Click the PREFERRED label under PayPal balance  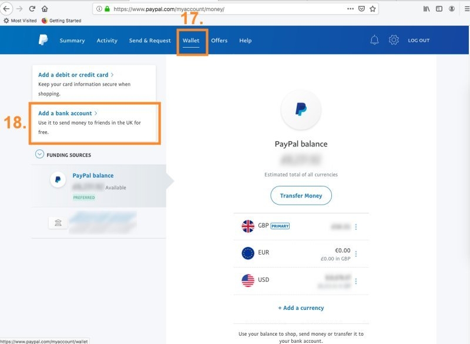(84, 198)
